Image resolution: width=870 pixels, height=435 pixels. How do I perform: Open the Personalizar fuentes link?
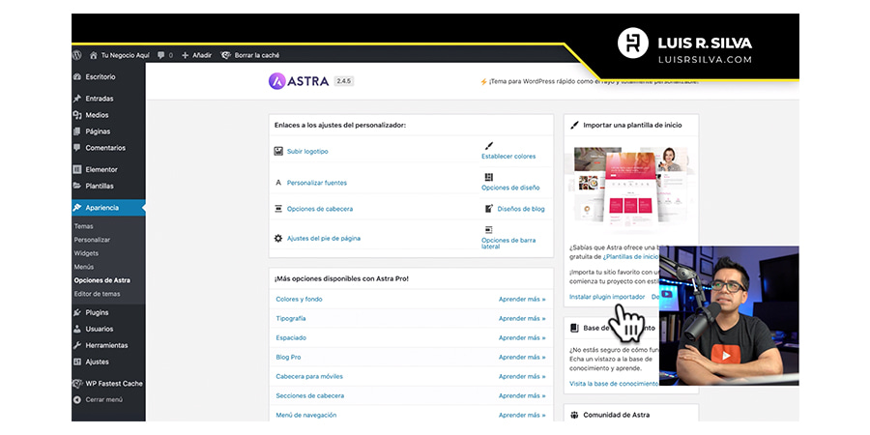click(x=317, y=183)
